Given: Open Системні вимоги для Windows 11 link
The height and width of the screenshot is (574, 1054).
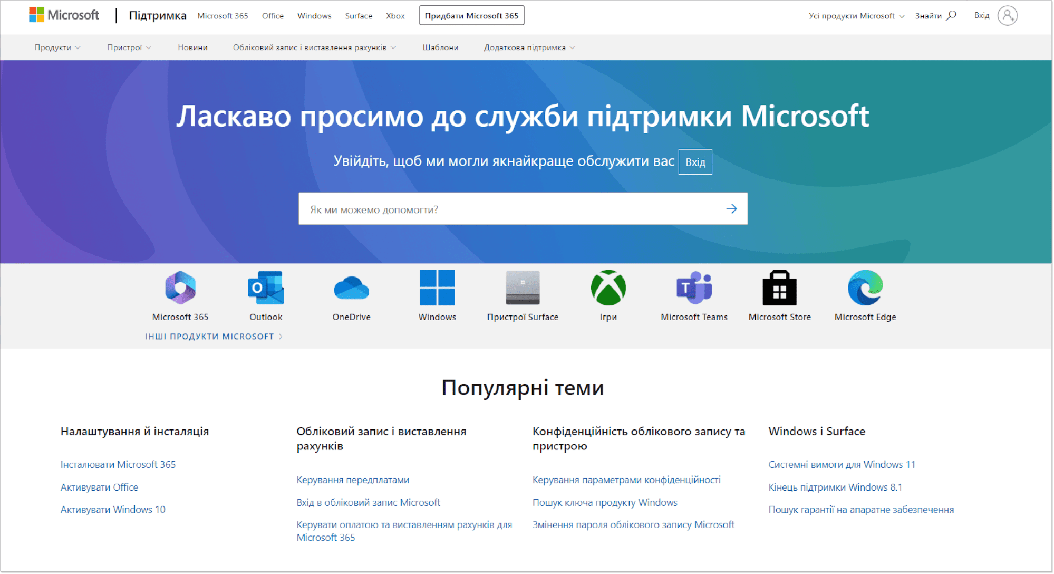Looking at the screenshot, I should [x=842, y=465].
